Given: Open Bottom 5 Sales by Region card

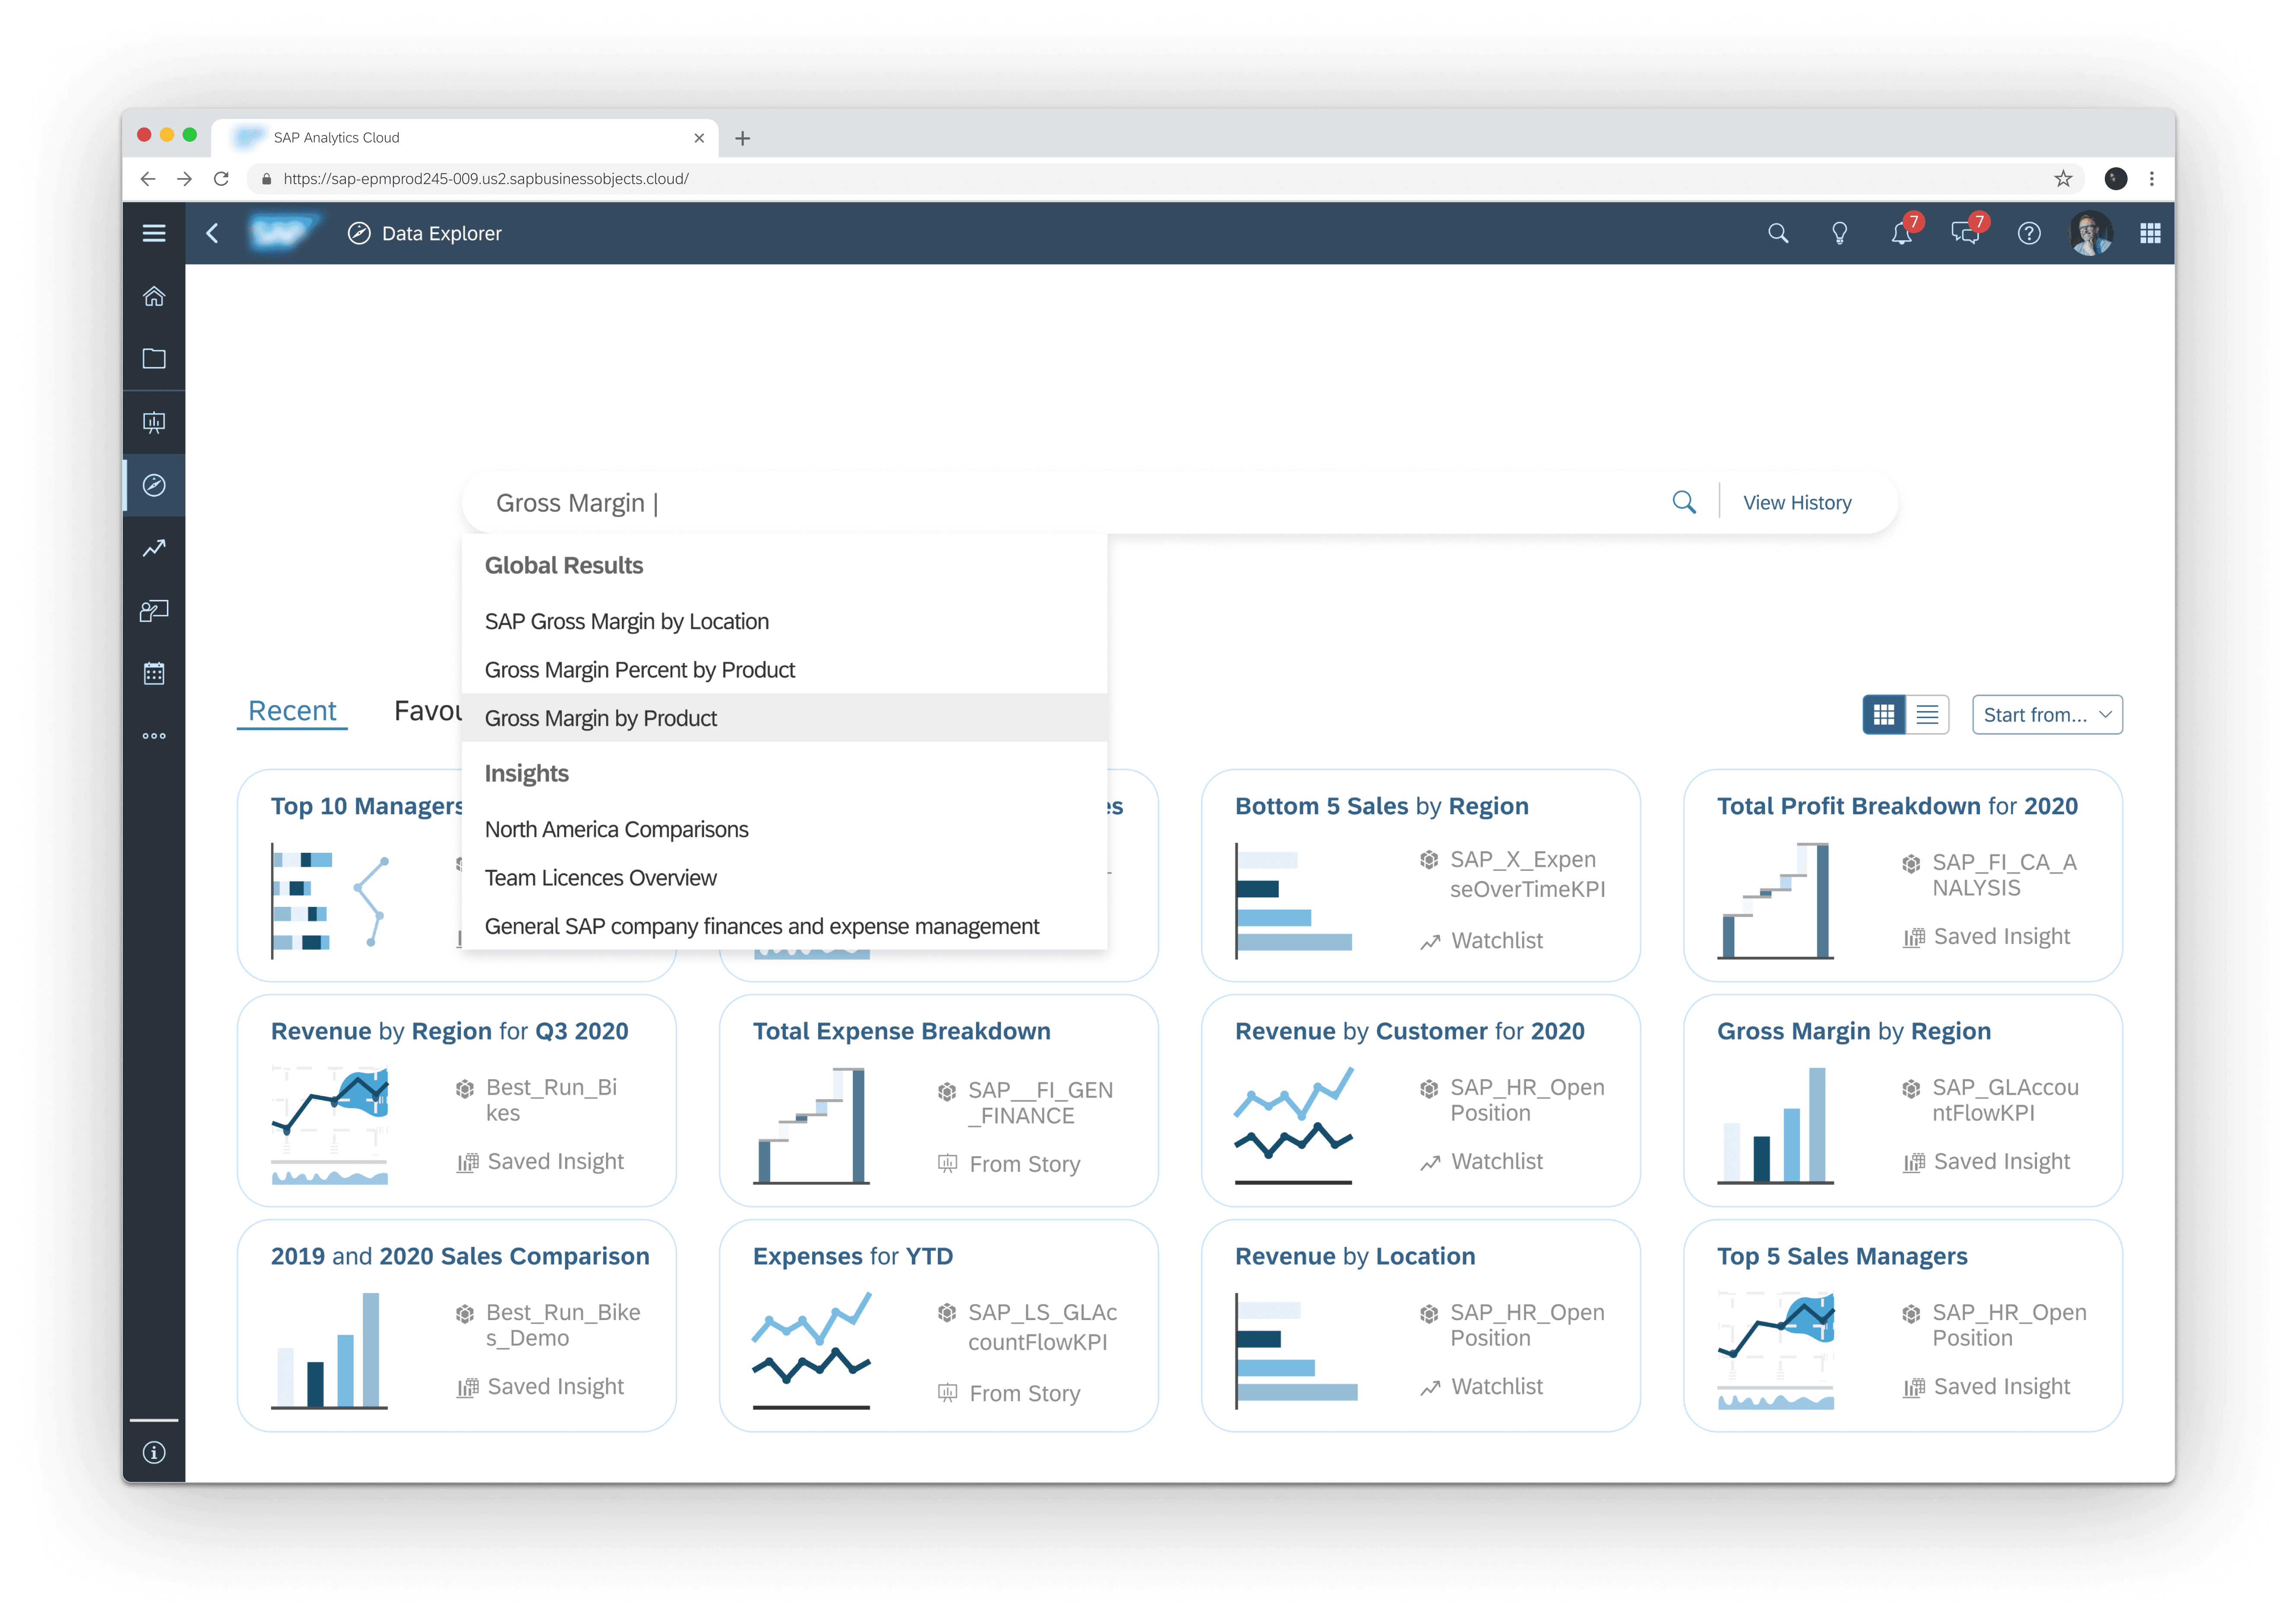Looking at the screenshot, I should (x=1420, y=875).
